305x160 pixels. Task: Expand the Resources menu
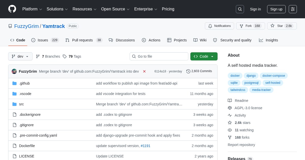coord(85,9)
